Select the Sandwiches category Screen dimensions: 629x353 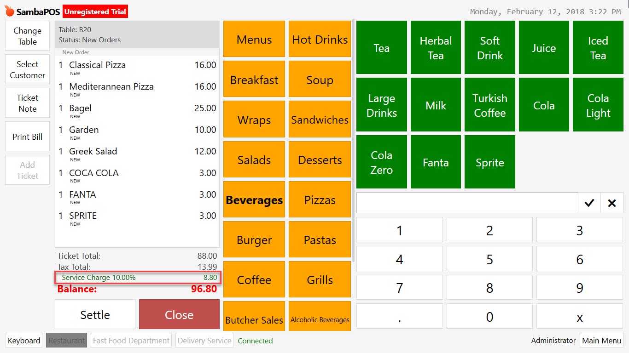point(320,120)
